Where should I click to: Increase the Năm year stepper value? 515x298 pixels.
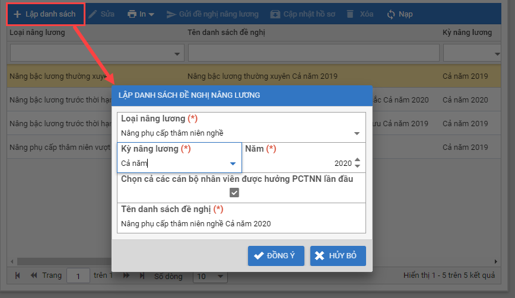click(357, 161)
